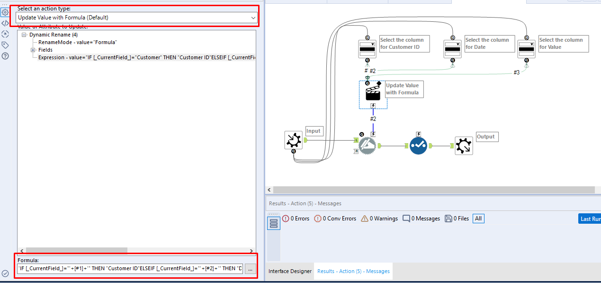This screenshot has height=283, width=601.
Task: Click into the Formula input field
Action: 130,269
